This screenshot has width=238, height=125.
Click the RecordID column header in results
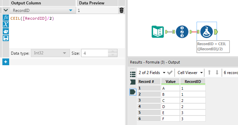[193, 82]
